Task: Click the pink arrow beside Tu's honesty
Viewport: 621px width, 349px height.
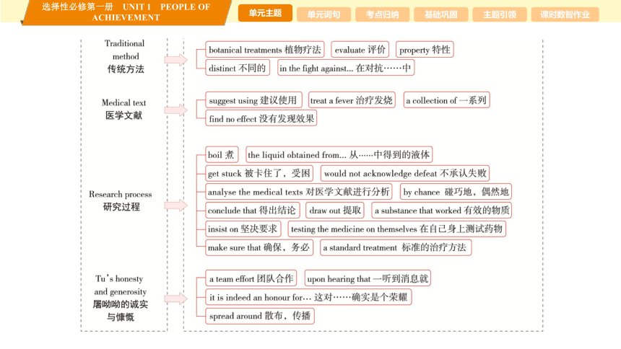Action: [x=176, y=299]
